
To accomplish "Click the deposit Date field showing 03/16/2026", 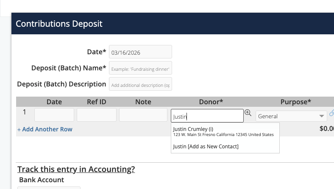I will [x=140, y=53].
